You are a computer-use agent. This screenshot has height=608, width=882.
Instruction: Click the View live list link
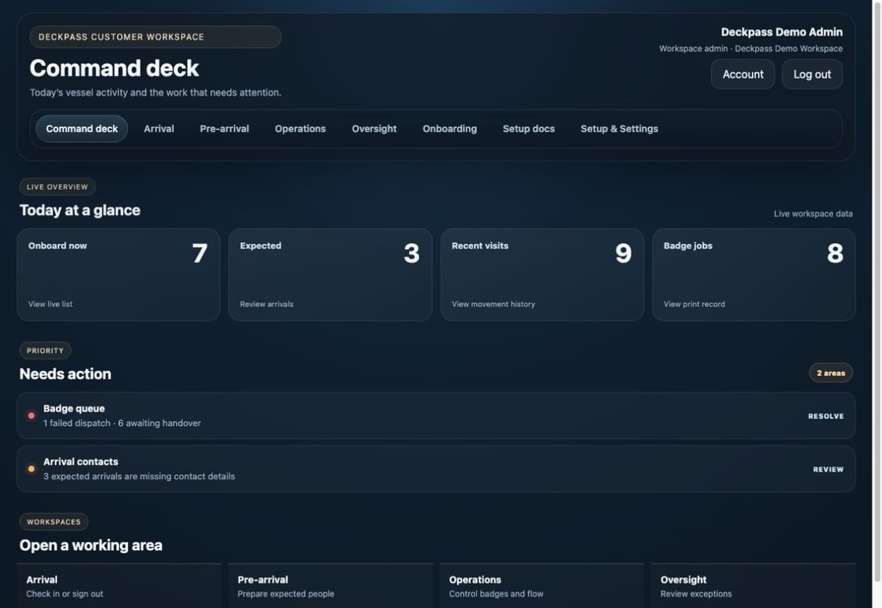tap(50, 304)
